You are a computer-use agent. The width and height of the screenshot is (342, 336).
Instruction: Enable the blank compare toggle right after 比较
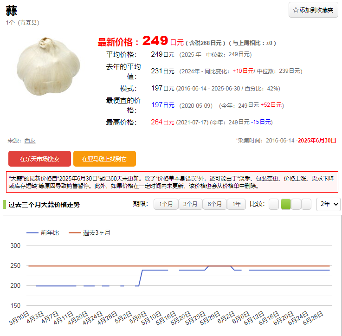[x=274, y=204]
